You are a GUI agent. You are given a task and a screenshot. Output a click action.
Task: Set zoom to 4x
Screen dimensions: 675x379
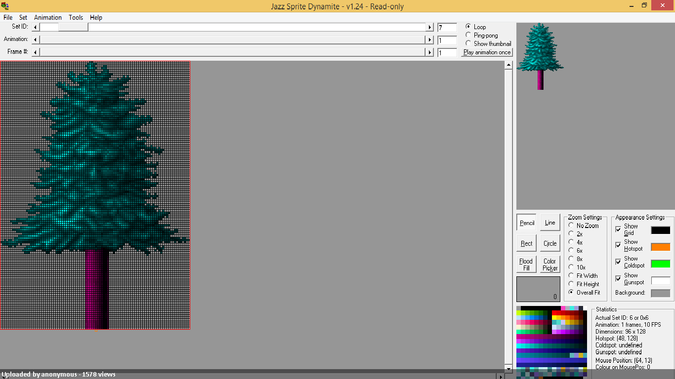(571, 242)
